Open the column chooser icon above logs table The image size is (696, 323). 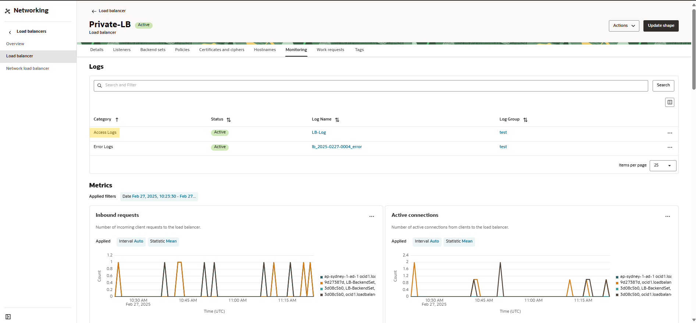(670, 102)
